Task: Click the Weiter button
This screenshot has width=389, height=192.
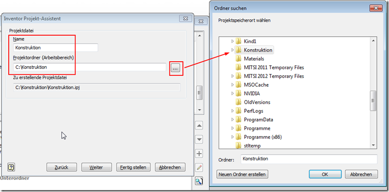Action: (x=96, y=167)
